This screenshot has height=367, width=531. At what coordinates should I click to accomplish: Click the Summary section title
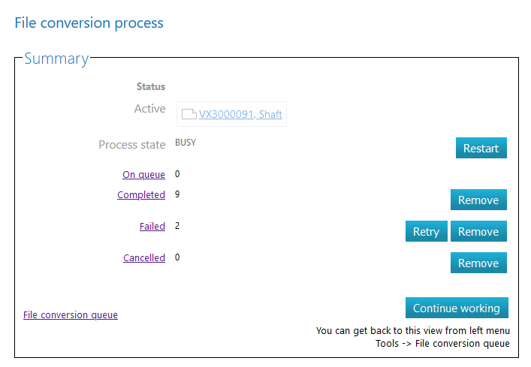(56, 59)
